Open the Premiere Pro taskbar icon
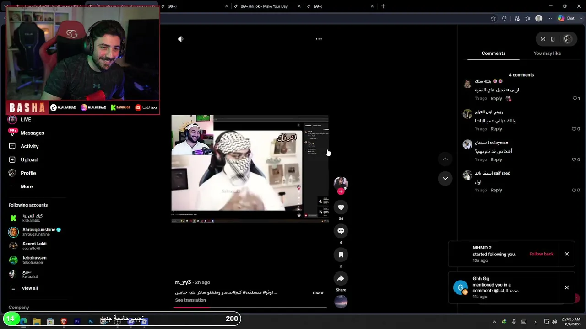The height and width of the screenshot is (329, 586). (x=77, y=322)
